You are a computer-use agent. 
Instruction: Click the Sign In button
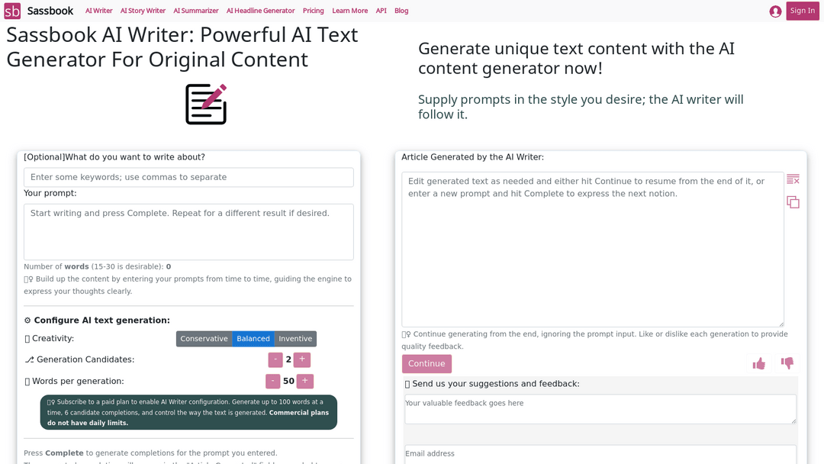coord(803,11)
